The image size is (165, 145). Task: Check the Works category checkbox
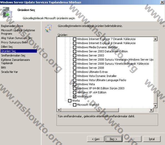tap(70, 101)
